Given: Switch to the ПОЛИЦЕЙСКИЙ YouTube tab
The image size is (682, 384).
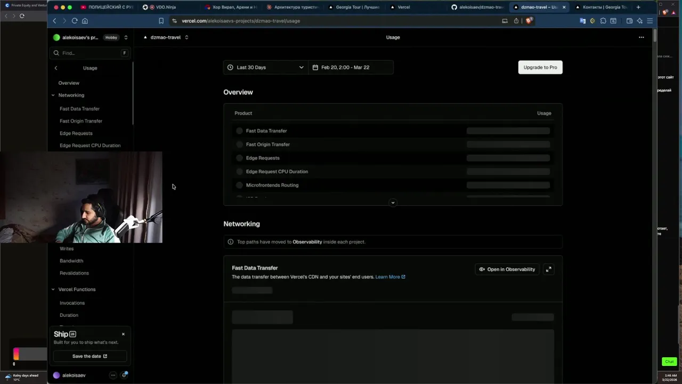Looking at the screenshot, I should (107, 7).
